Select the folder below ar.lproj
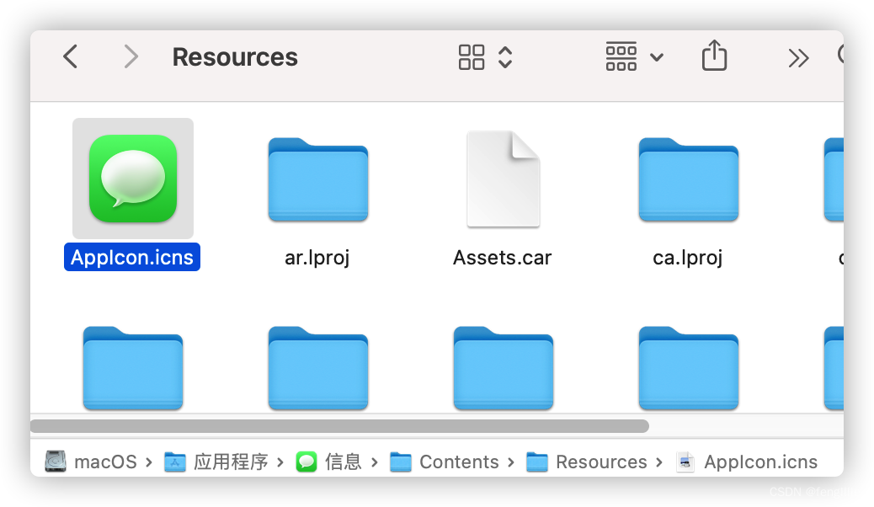 [x=318, y=368]
